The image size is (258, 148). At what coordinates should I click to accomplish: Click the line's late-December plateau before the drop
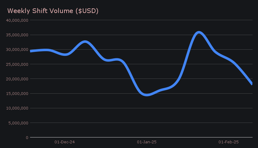click(x=118, y=59)
